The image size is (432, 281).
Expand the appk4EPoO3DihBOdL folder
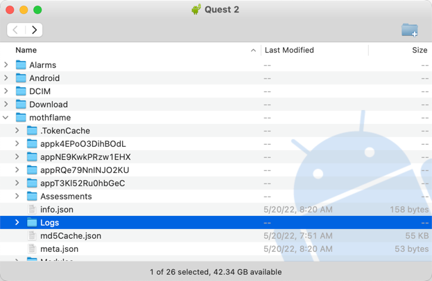tap(17, 143)
